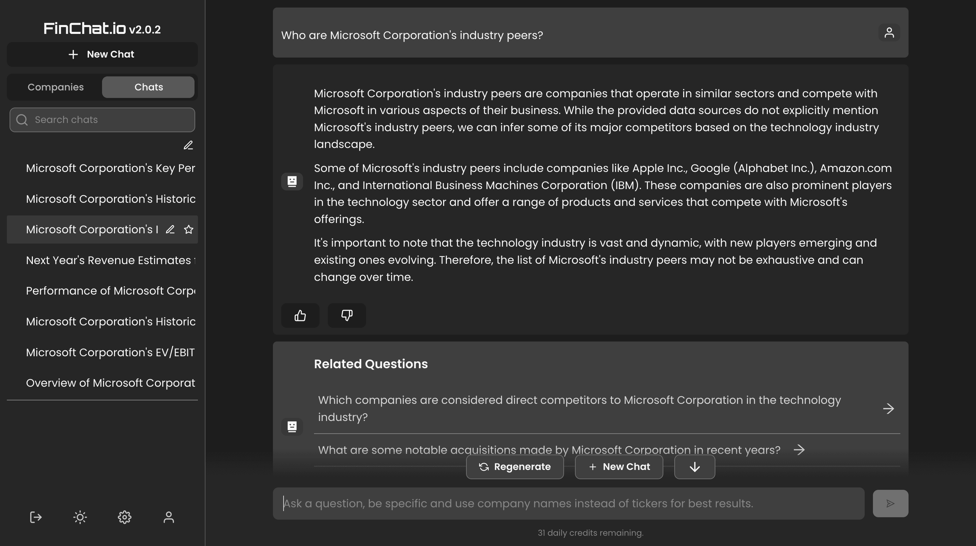This screenshot has width=976, height=546.
Task: Click the 31 daily credits remaining text
Action: click(x=590, y=532)
